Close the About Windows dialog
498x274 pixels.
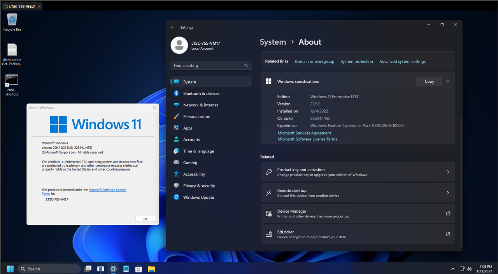tap(154, 108)
